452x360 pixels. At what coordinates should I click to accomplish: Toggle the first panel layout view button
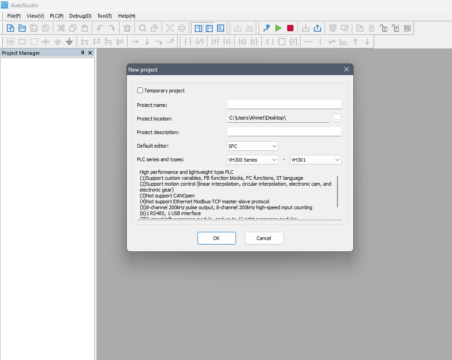click(x=198, y=28)
